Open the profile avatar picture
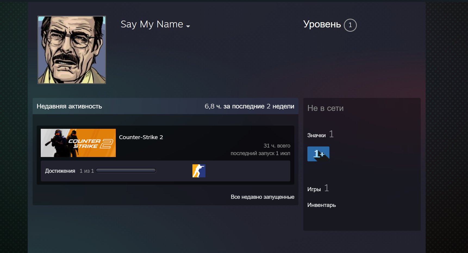Viewport: 468px width, 253px height. tap(72, 50)
